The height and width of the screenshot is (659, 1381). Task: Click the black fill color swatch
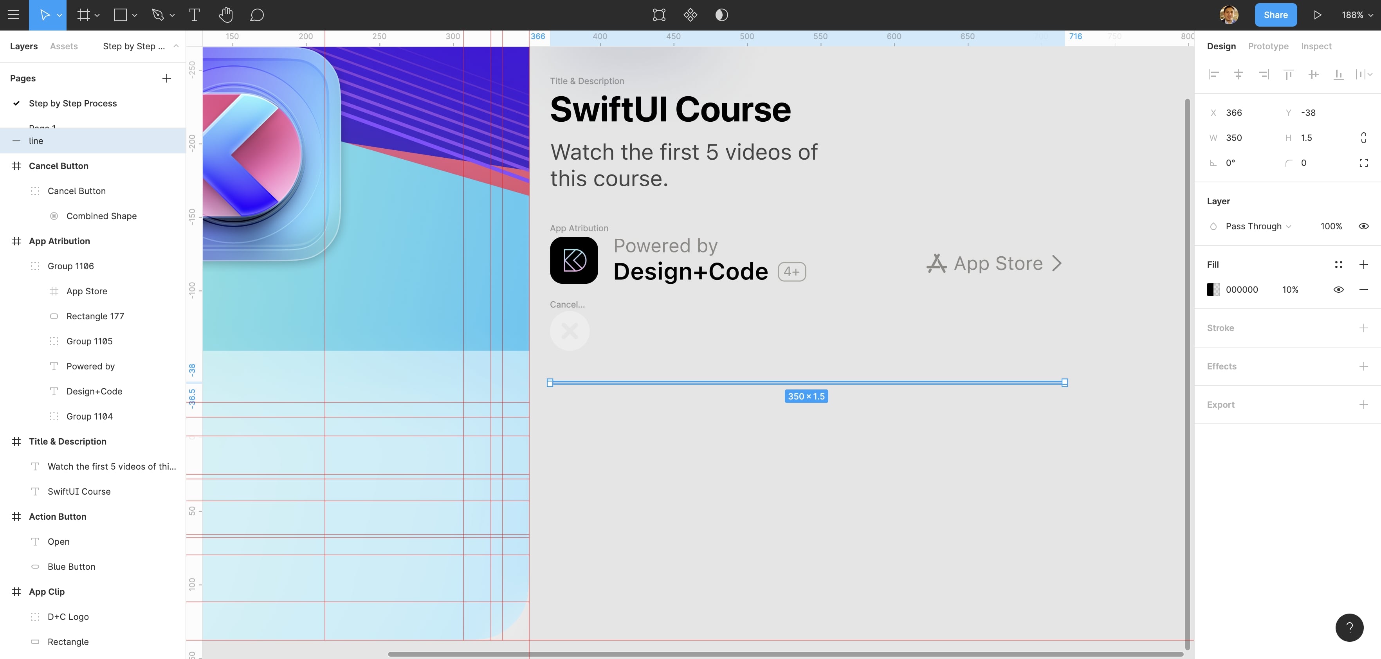pyautogui.click(x=1213, y=290)
